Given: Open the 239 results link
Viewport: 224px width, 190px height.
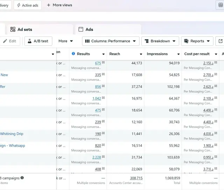Looking at the screenshot, I should pos(98,122).
